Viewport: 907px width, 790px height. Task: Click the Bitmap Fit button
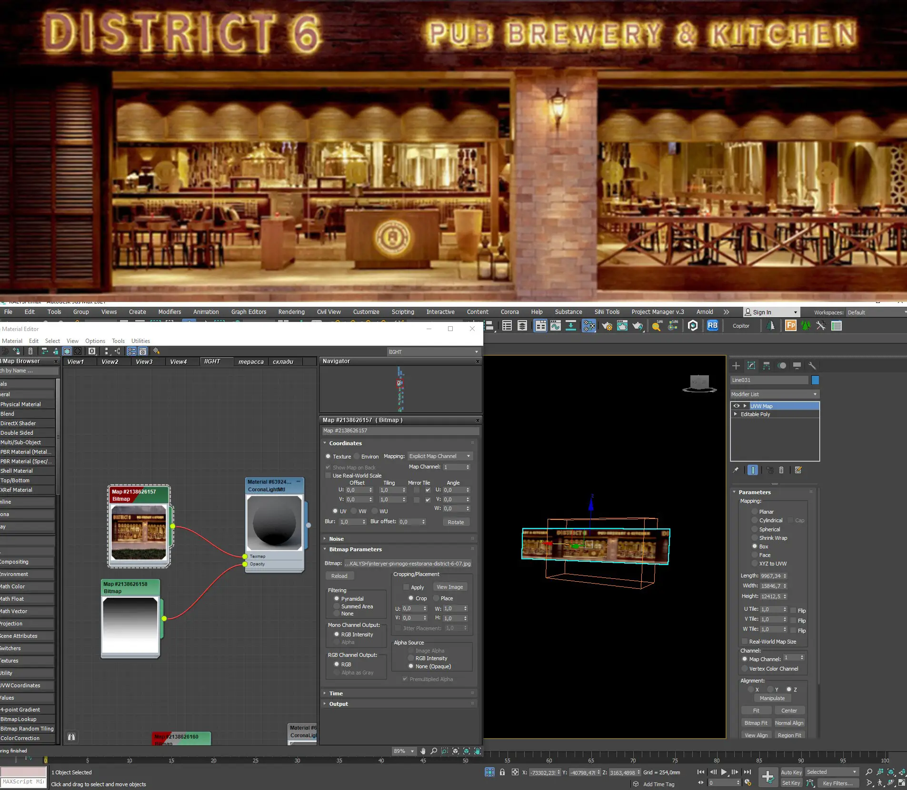(756, 722)
